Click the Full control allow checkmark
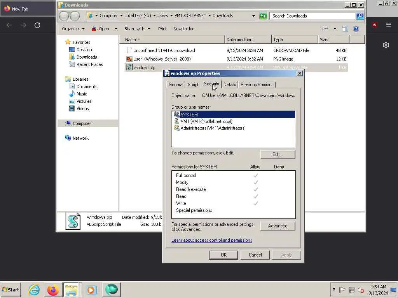 click(256, 175)
